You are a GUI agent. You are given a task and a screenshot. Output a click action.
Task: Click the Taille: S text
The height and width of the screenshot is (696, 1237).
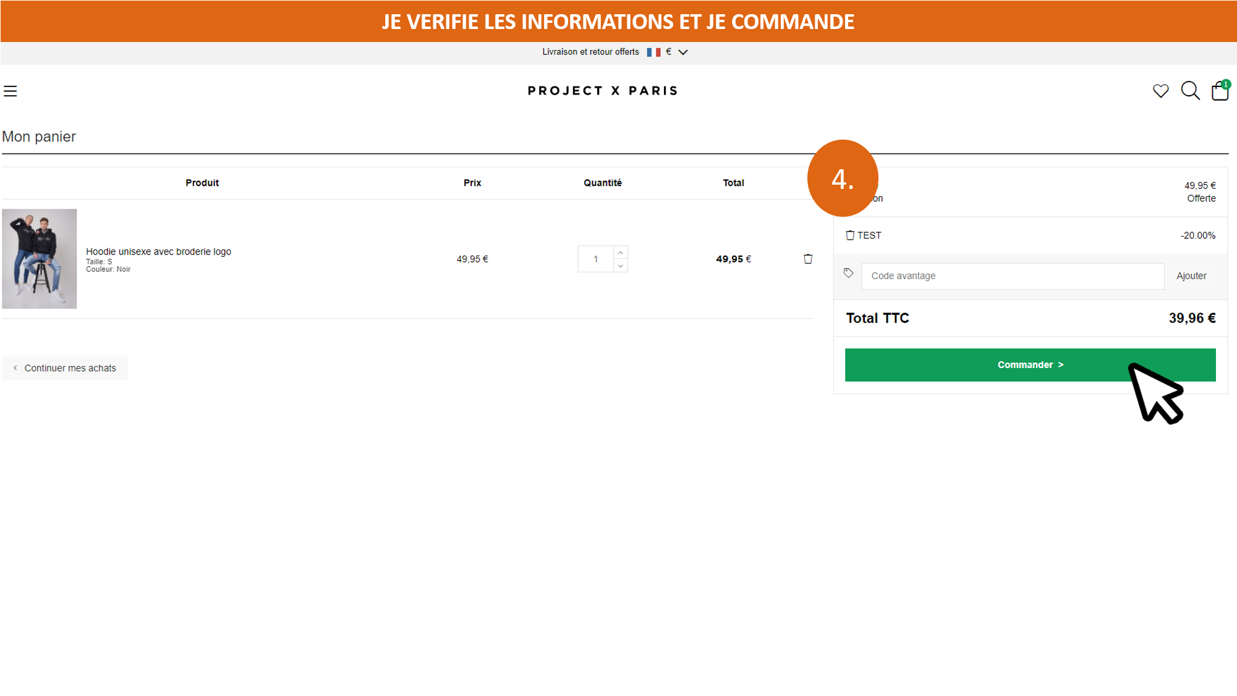(x=99, y=262)
